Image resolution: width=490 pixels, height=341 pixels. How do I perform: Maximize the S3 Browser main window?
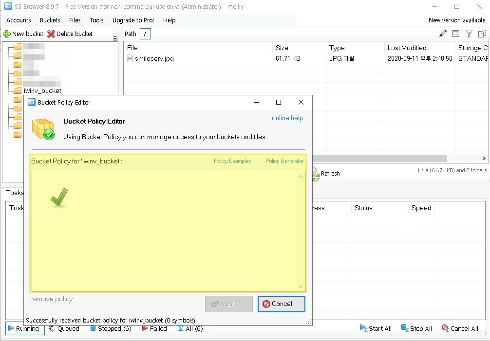(x=457, y=6)
